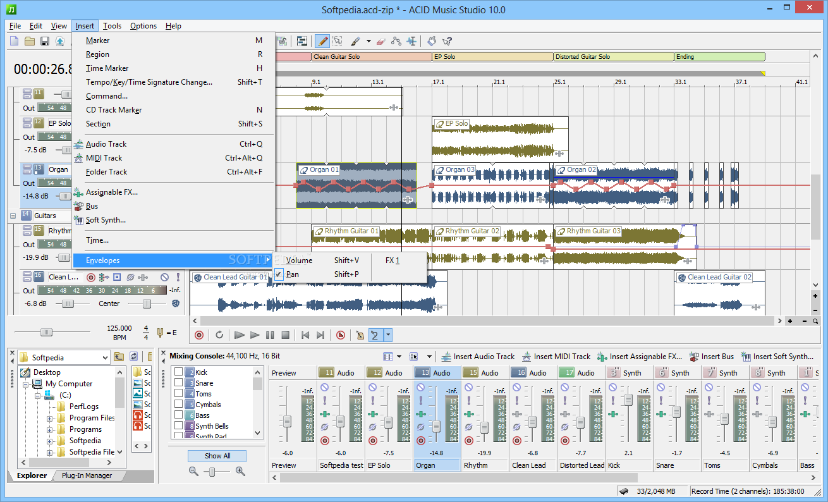Click the Refresh icon in Explorer panel

point(134,357)
